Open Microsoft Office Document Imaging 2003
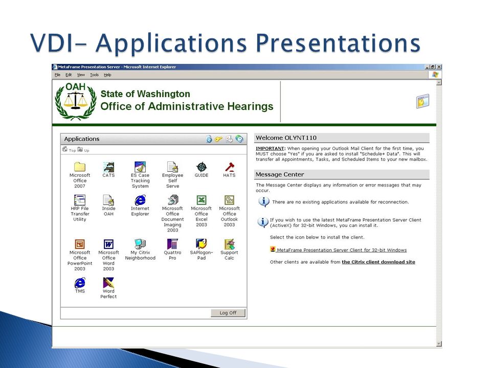This screenshot has height=368, width=491. point(172,200)
